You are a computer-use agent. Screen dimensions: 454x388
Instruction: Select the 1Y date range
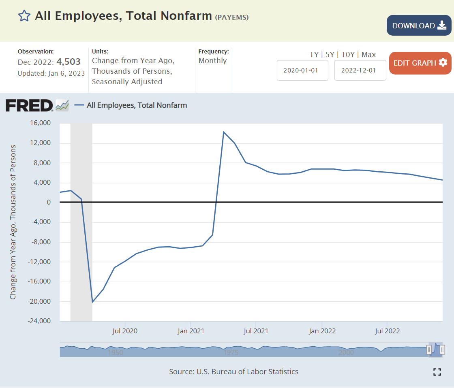point(314,54)
